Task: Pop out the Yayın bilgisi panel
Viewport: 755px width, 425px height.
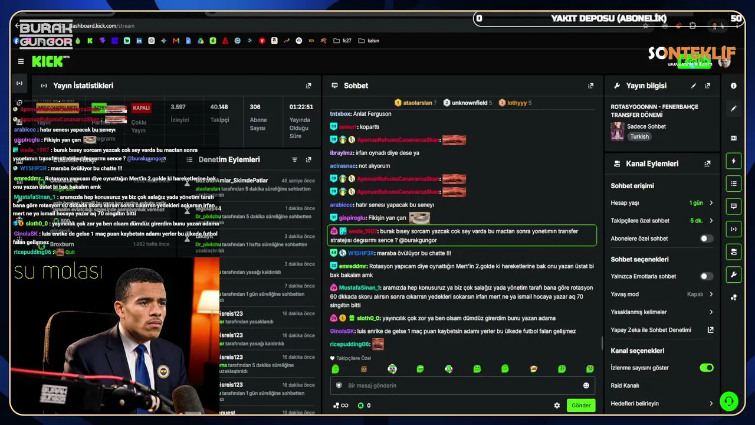Action: [707, 86]
